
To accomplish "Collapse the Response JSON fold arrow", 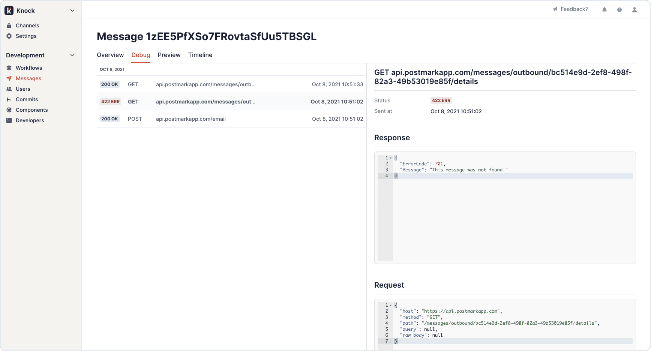I will tap(390, 158).
